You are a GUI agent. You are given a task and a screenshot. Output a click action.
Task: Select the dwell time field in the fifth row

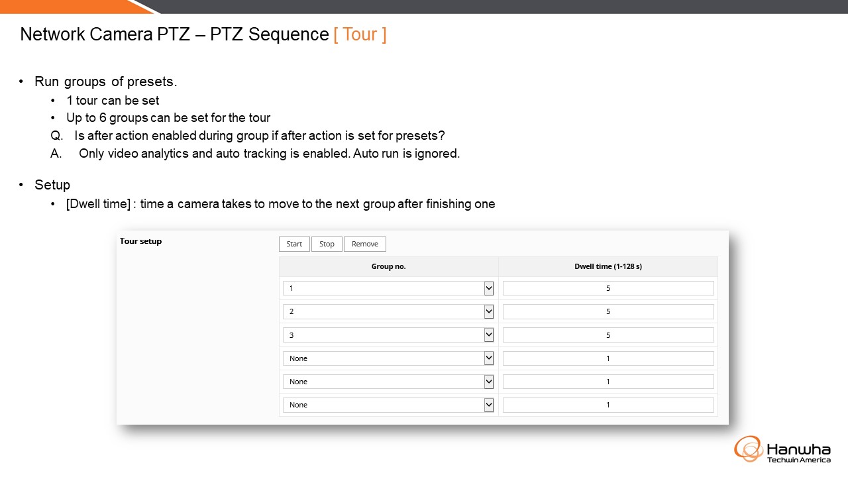pos(608,382)
